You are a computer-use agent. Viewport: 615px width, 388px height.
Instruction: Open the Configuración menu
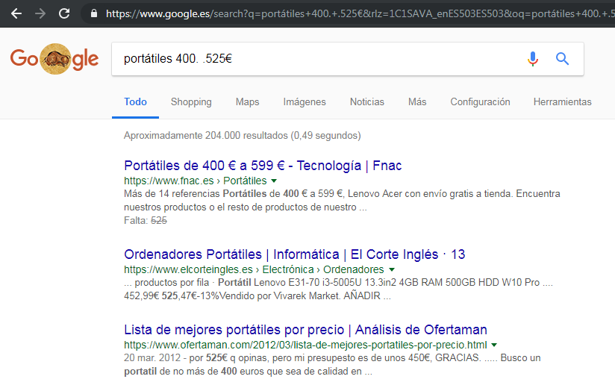tap(480, 102)
